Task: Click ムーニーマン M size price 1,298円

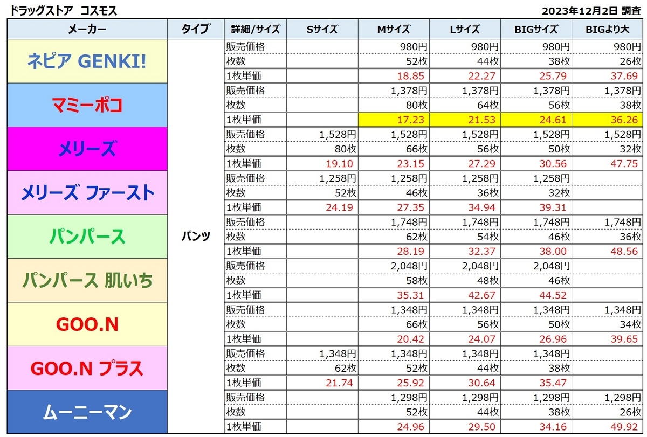Action: click(409, 398)
